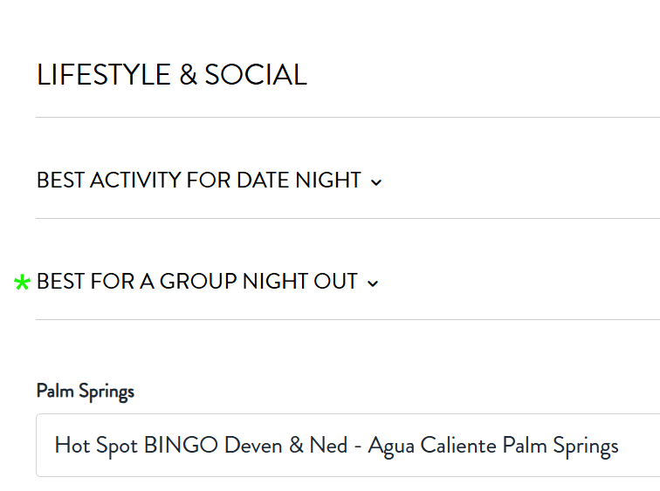The image size is (660, 491).
Task: Click the Palm Springs text input field
Action: tap(347, 446)
